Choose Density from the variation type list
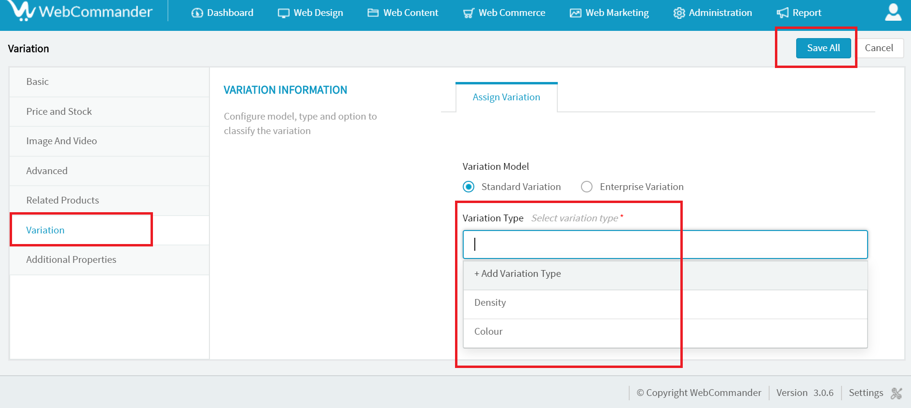The width and height of the screenshot is (911, 408). click(490, 303)
